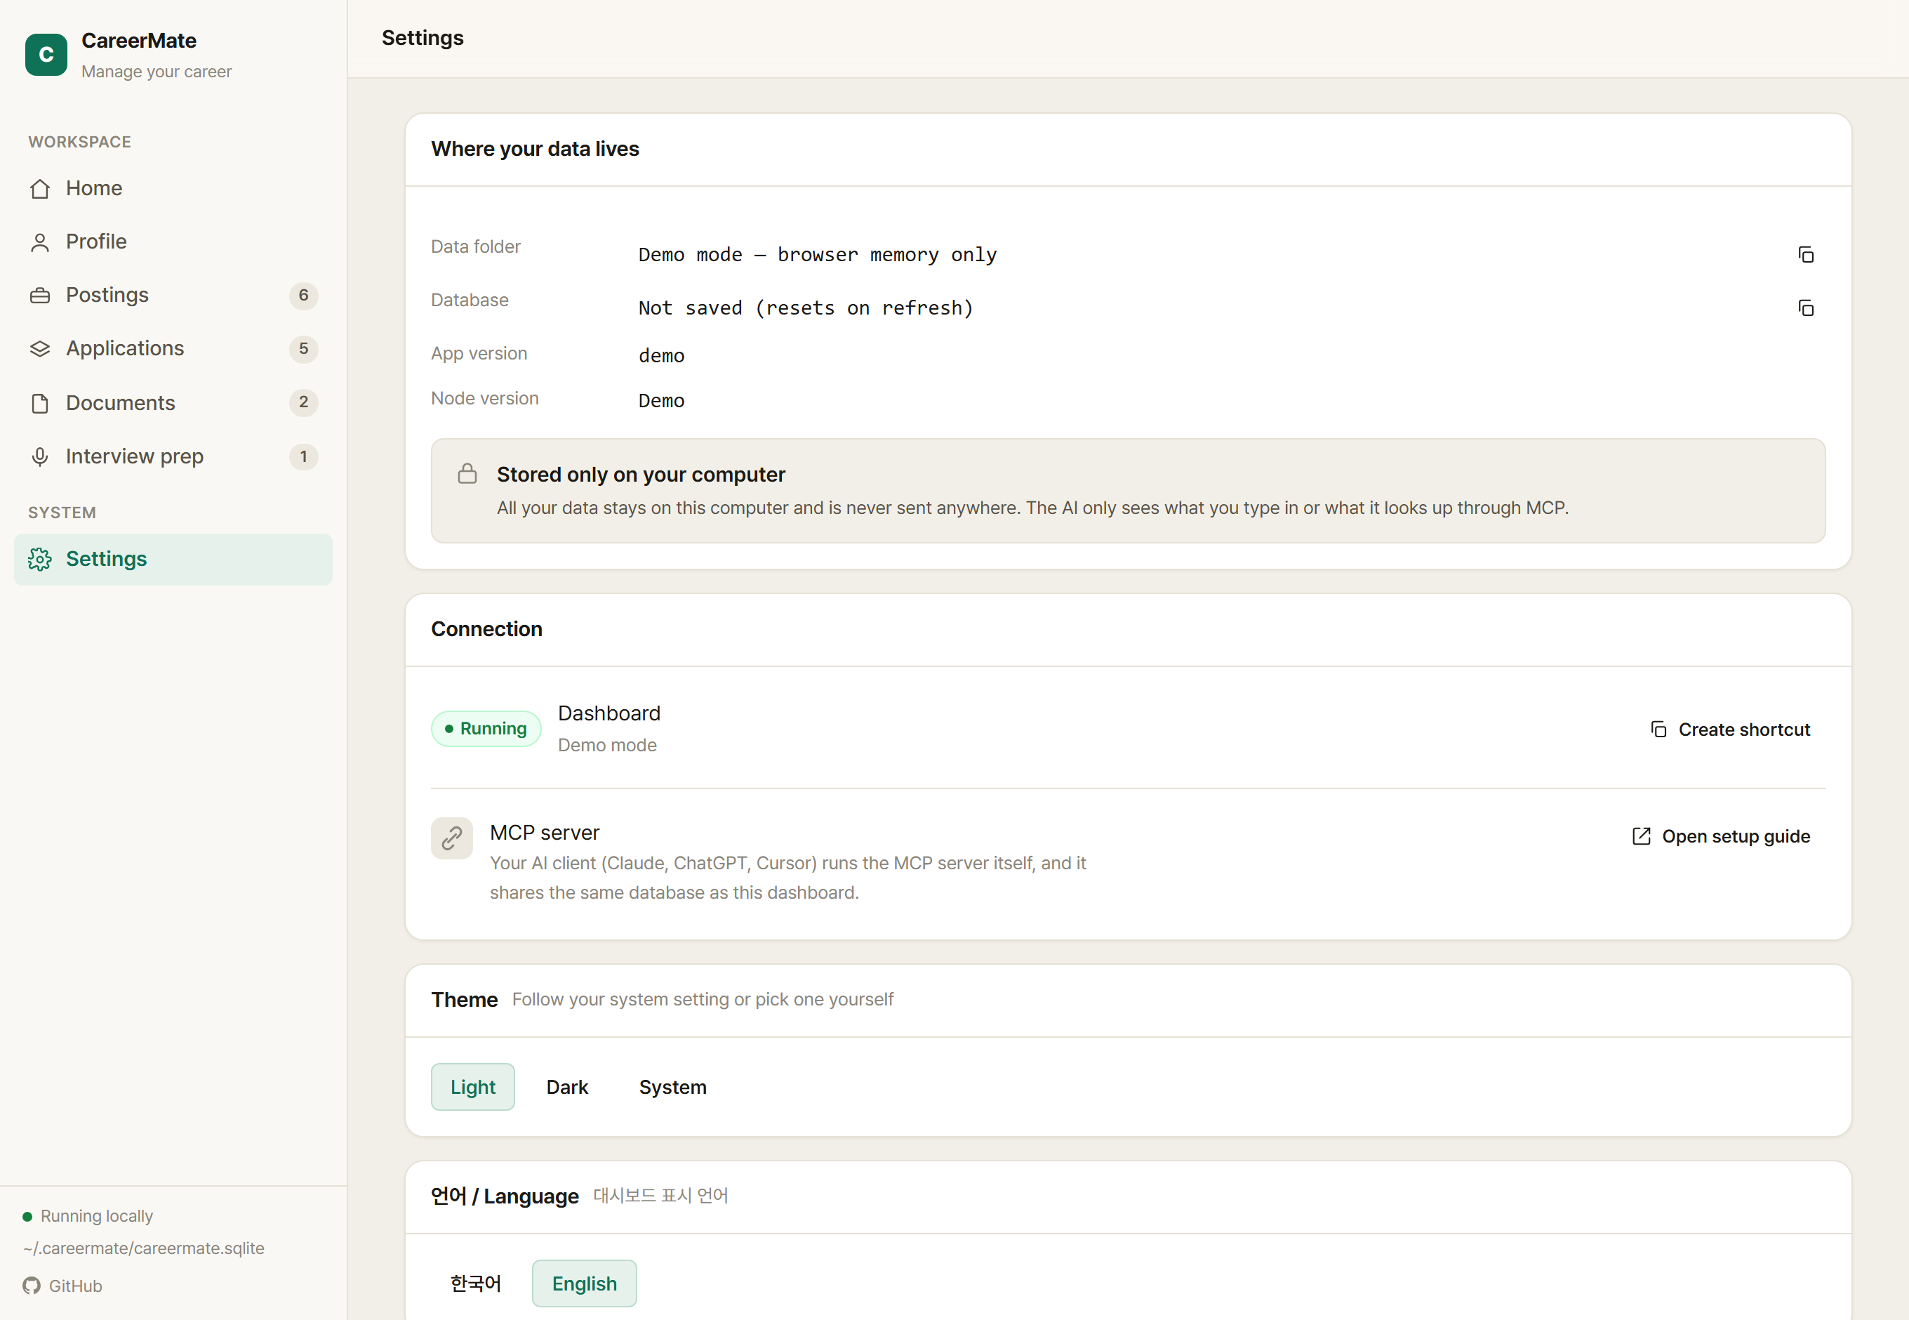
Task: Click the App version value 'demo'
Action: pyautogui.click(x=661, y=356)
